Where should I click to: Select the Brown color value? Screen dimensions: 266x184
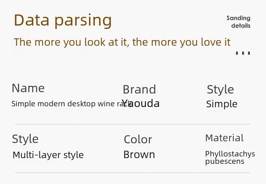click(x=139, y=154)
